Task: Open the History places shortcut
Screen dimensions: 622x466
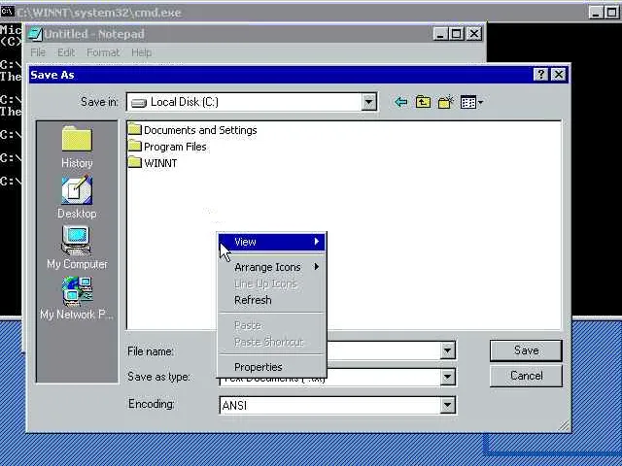Action: click(77, 147)
